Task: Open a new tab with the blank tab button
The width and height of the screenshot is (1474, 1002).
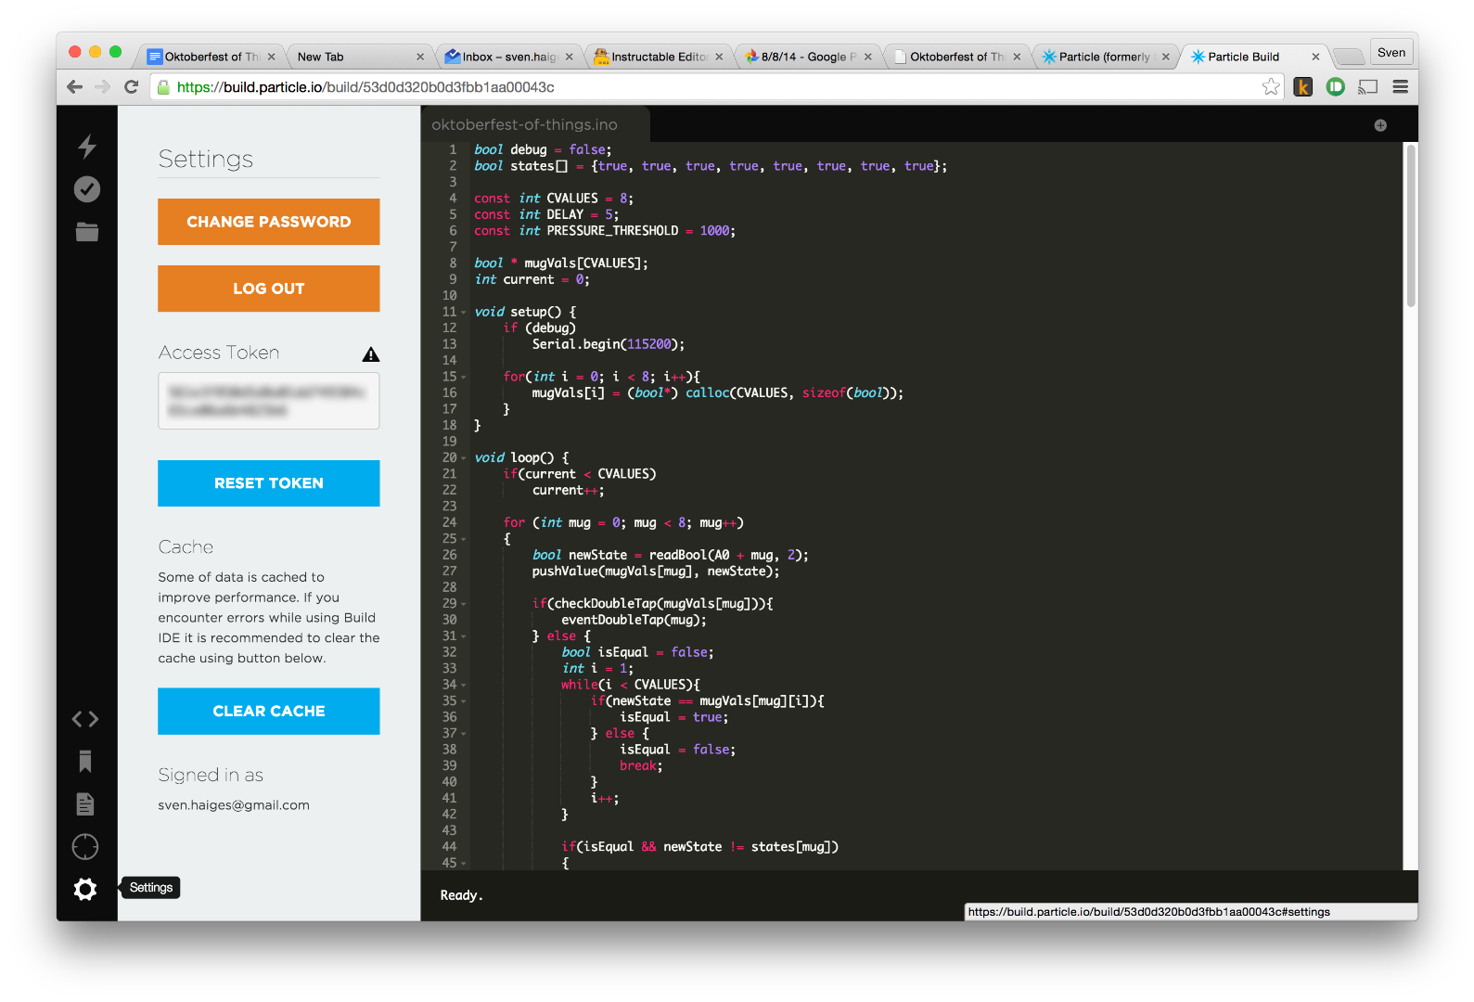Action: coord(1349,57)
